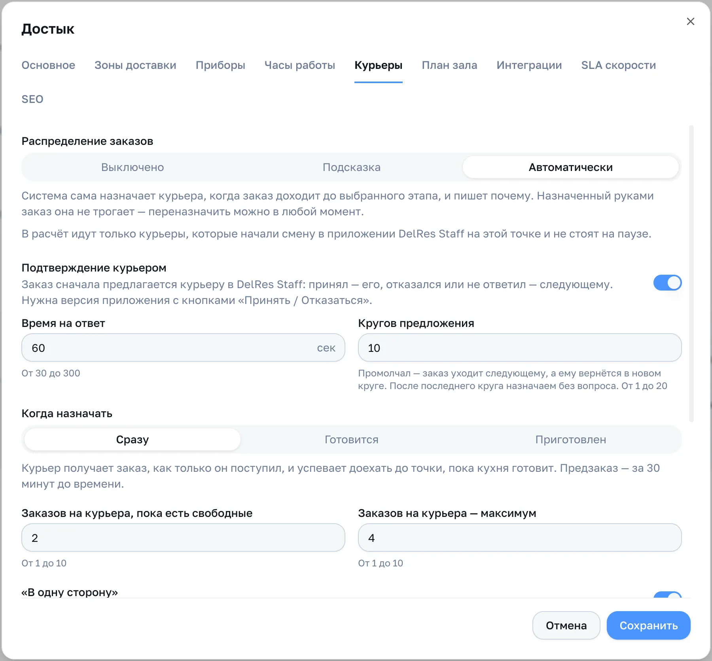712x661 pixels.
Task: Select Автоматически distribution mode
Action: [x=571, y=167]
